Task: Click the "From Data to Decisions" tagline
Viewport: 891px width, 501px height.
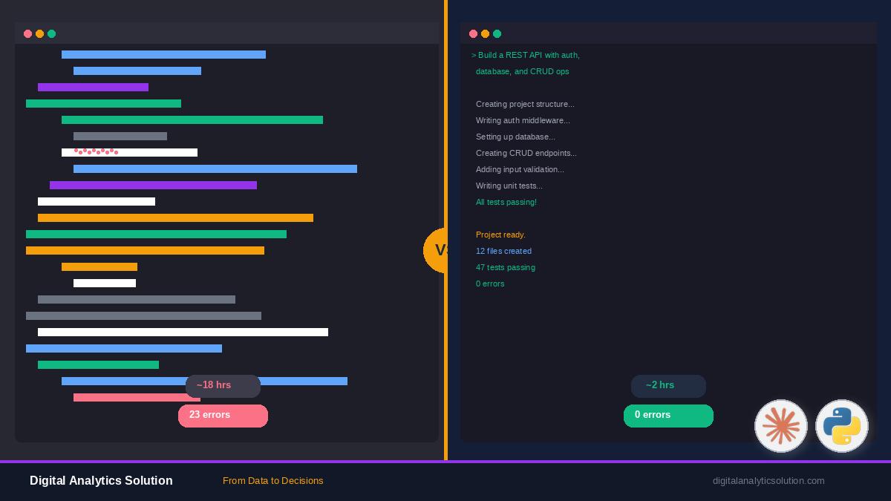Action: pos(273,481)
